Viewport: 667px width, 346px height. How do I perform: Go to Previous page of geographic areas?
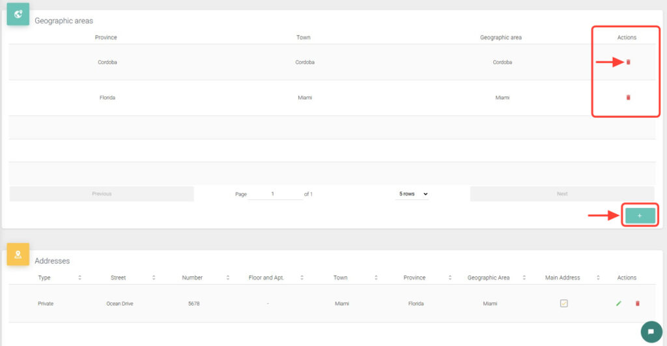point(102,194)
